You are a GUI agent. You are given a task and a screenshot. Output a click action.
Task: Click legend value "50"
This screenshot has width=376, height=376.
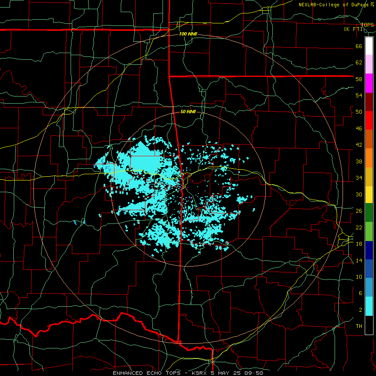tap(359, 112)
